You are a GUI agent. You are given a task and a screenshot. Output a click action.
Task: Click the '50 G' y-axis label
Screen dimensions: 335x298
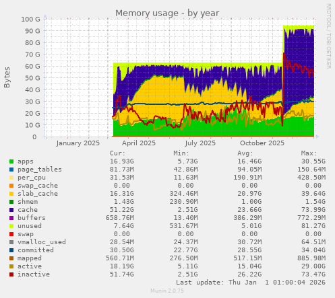[32, 78]
